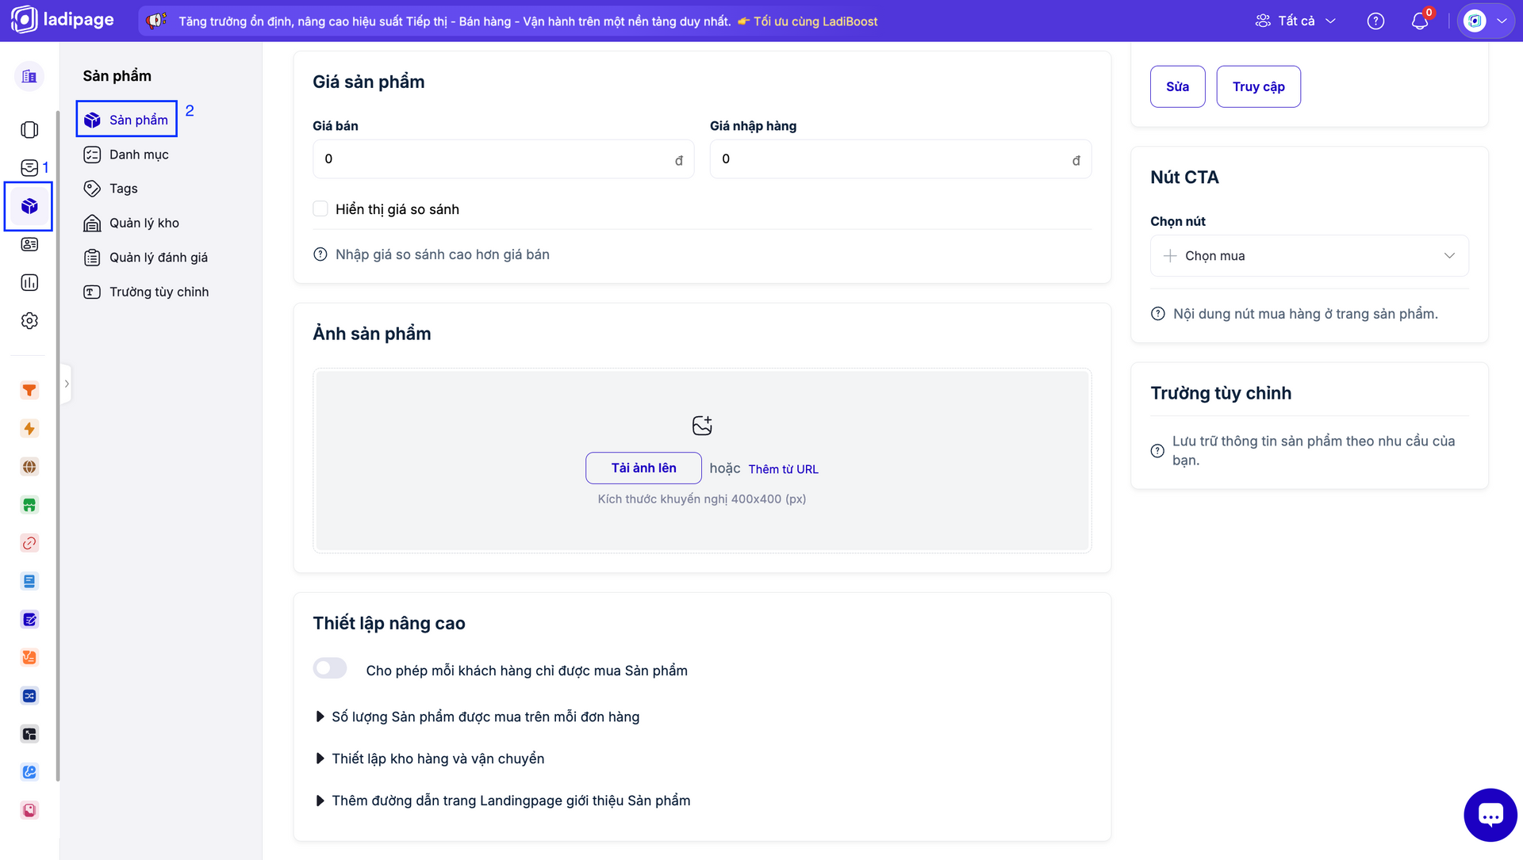Go to Danh mục menu item
This screenshot has width=1523, height=860.
(x=139, y=155)
